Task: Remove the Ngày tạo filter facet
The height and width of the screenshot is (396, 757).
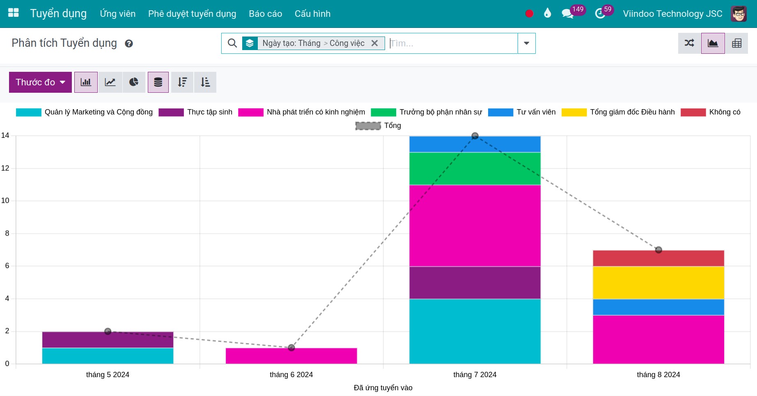Action: click(374, 43)
